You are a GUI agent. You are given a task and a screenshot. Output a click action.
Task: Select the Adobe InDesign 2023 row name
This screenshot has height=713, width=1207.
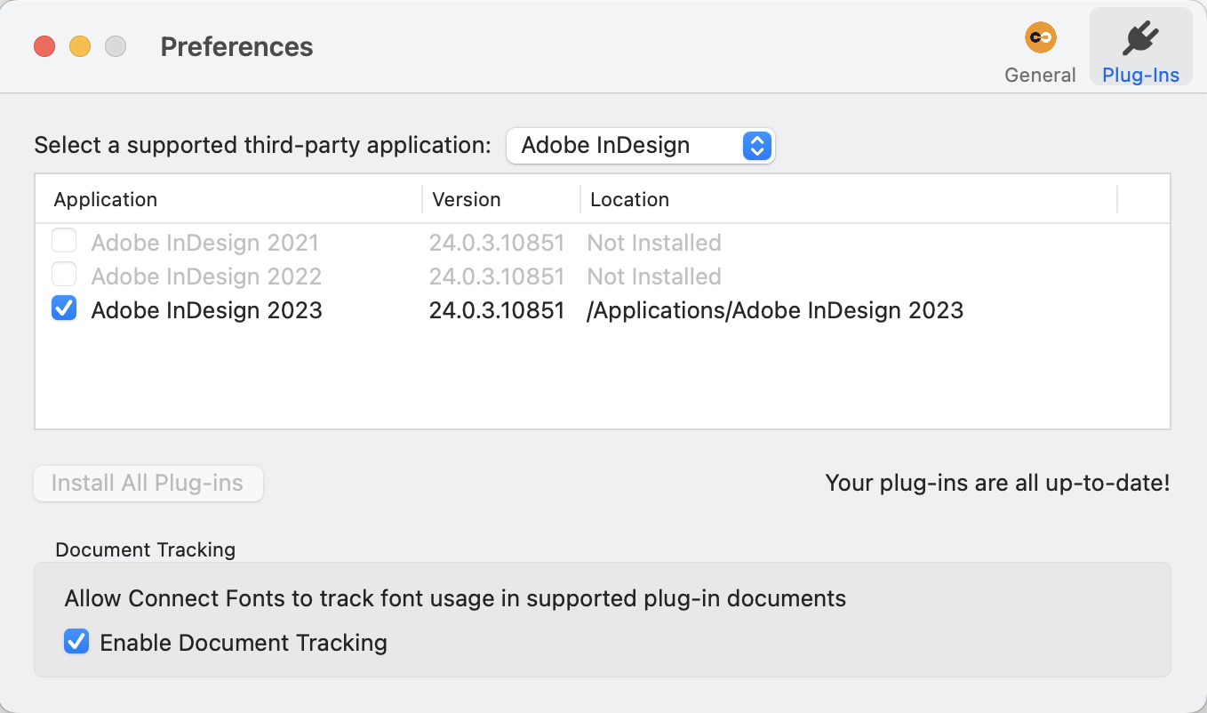click(x=206, y=310)
